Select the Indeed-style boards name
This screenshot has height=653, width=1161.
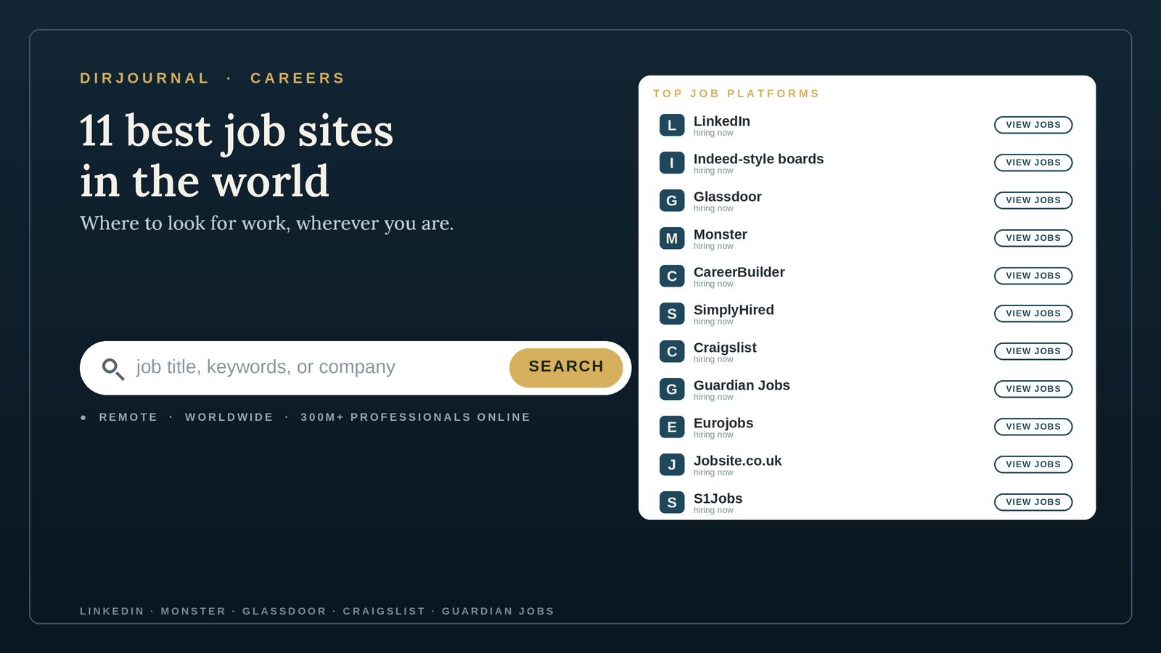(758, 159)
